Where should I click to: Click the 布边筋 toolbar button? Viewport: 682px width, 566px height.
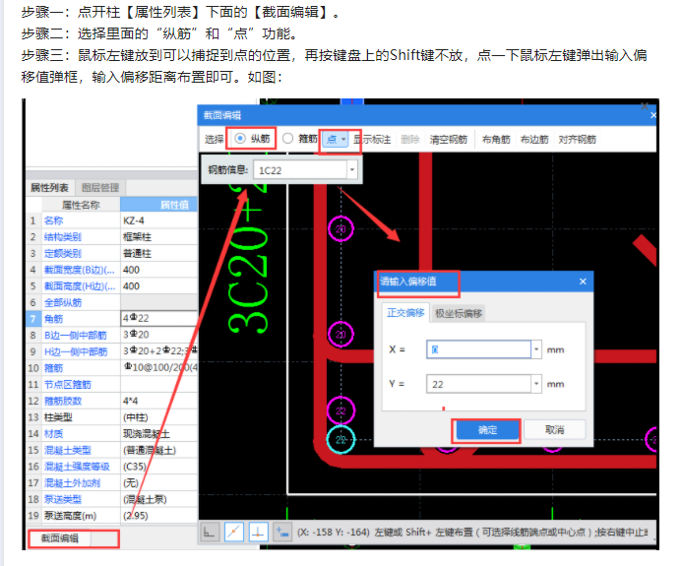point(534,140)
